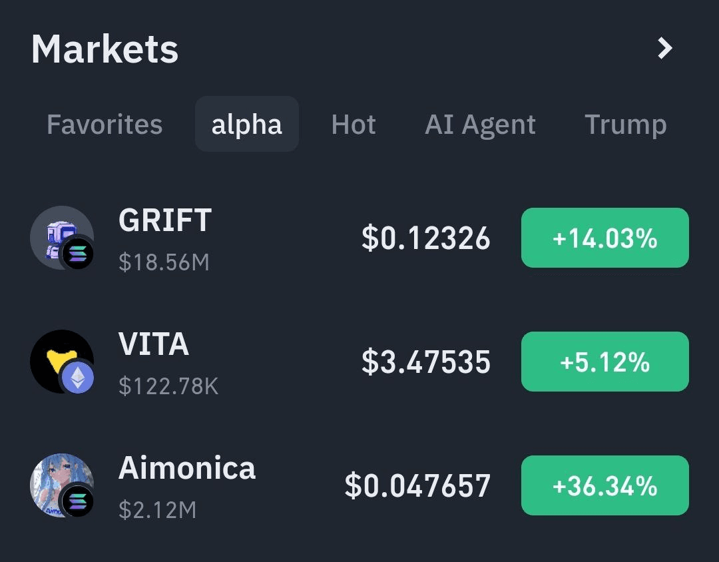Click the Solana badge on Aimonica icon
This screenshot has height=562, width=719.
[77, 501]
